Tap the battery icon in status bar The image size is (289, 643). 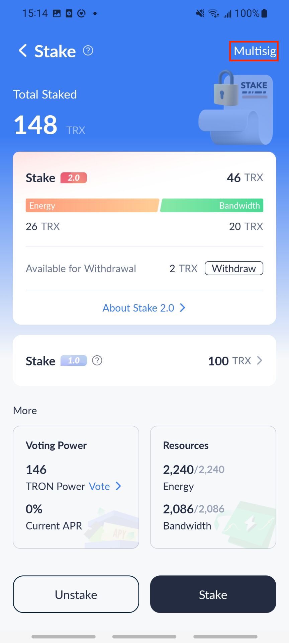tap(264, 13)
